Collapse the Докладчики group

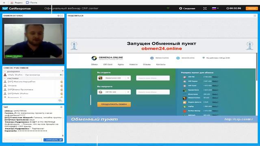(x=5, y=71)
